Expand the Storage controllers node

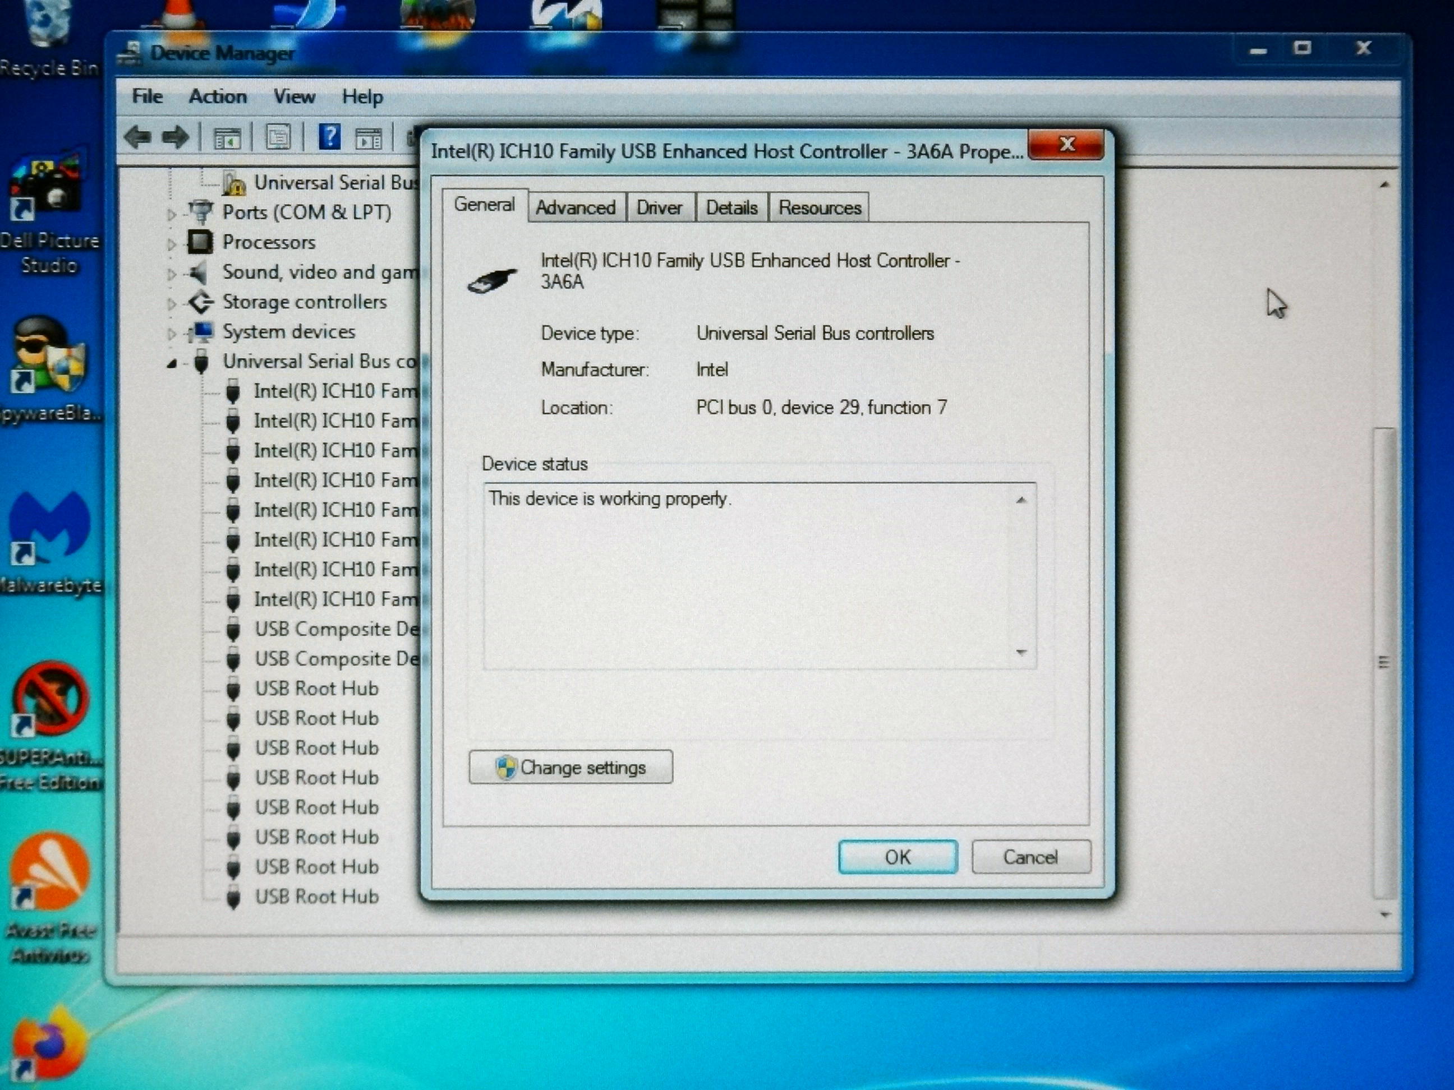click(x=172, y=303)
